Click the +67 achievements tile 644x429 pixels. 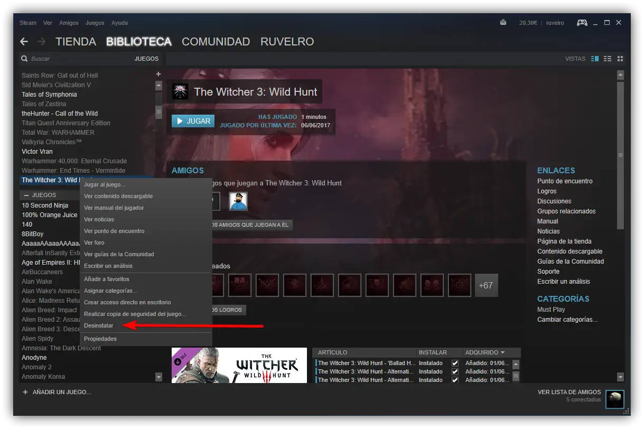tap(486, 285)
